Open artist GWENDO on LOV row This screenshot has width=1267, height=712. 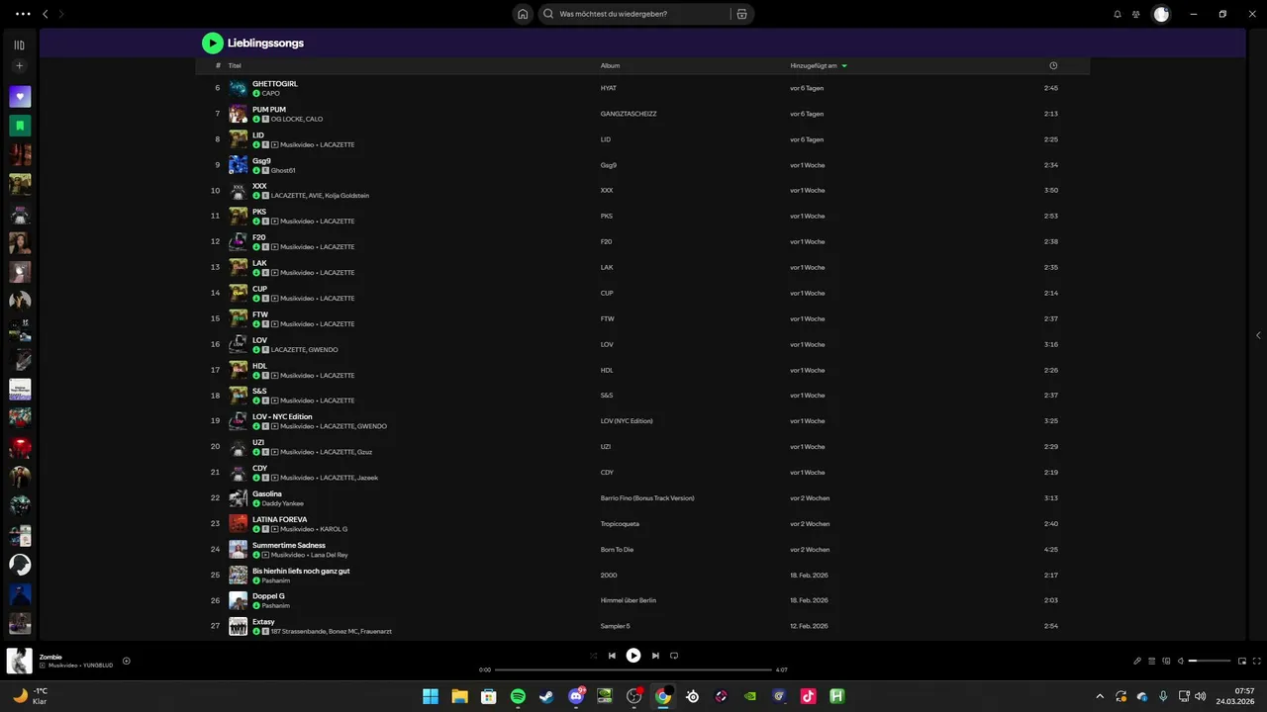(324, 350)
